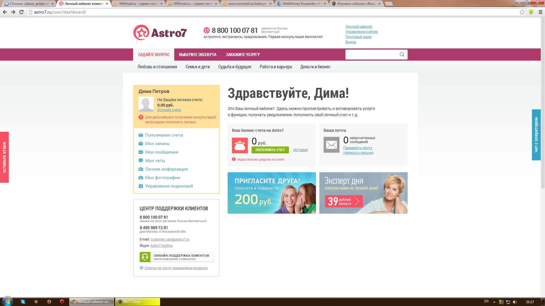Image resolution: width=545 pixels, height=306 pixels.
Task: Switch to WoT Client taskbar window
Action: [x=137, y=302]
